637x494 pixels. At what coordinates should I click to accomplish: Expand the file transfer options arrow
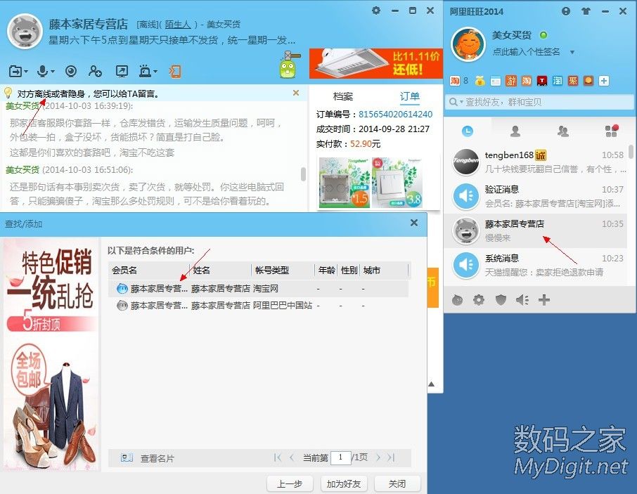[26, 72]
